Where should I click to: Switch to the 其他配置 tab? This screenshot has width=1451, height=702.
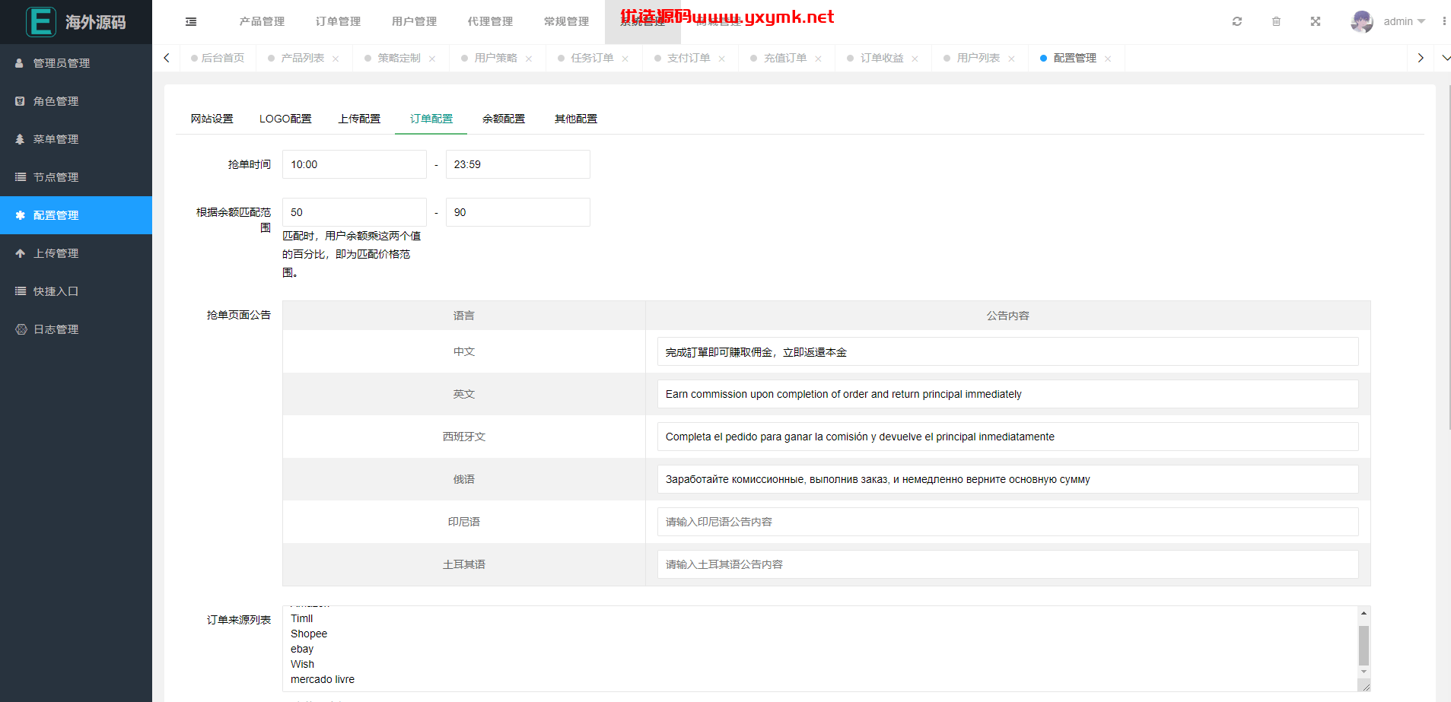(x=576, y=119)
